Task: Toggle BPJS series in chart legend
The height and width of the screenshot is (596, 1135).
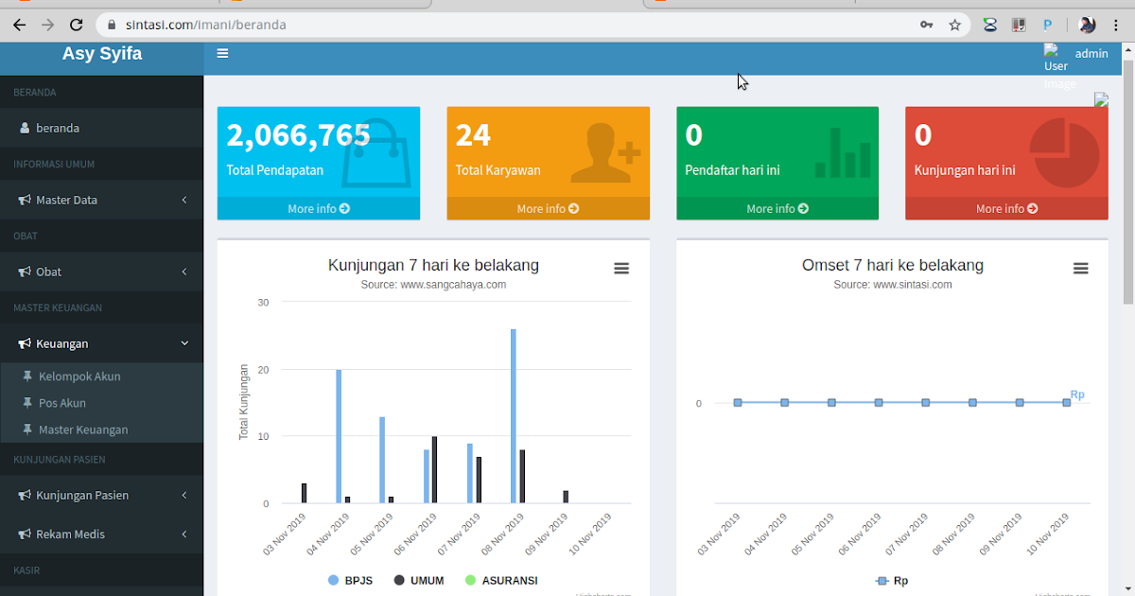Action: pos(352,580)
